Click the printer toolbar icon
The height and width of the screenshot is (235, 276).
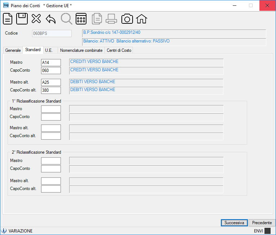111,19
